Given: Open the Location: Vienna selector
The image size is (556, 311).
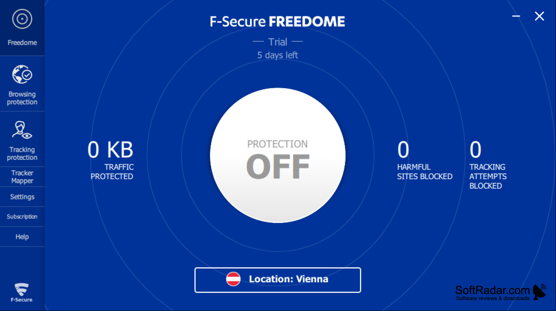Looking at the screenshot, I should point(278,280).
